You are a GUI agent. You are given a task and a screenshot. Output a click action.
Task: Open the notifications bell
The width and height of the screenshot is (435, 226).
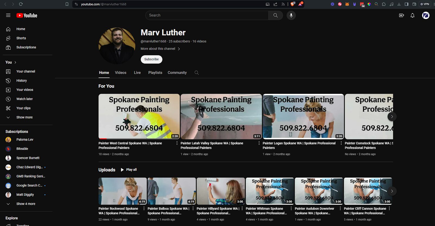412,16
